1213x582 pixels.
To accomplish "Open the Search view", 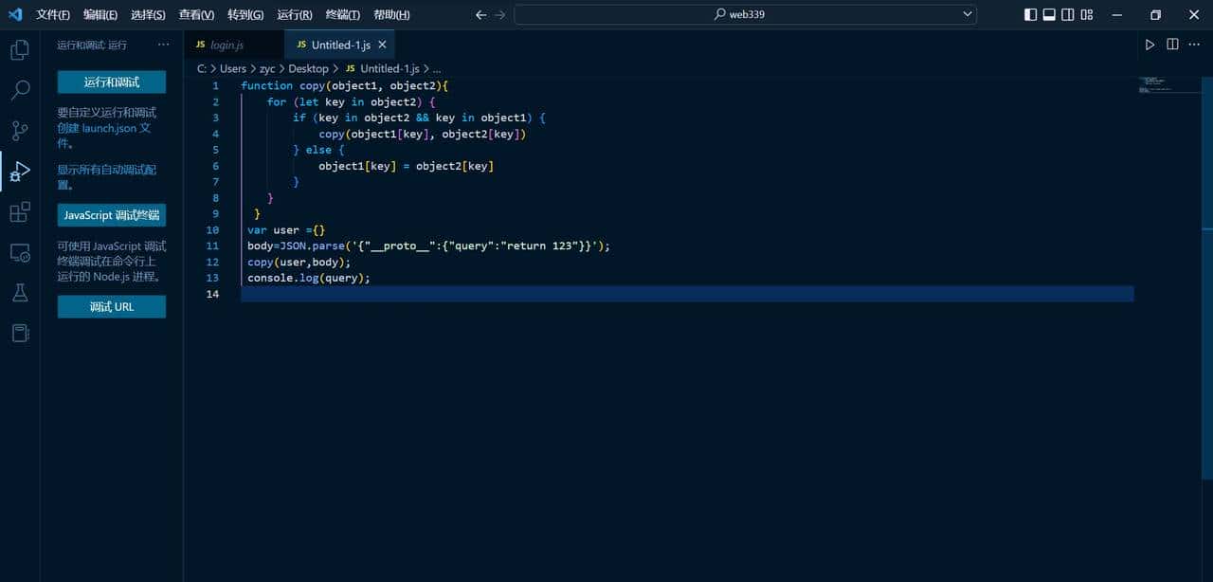I will (19, 90).
